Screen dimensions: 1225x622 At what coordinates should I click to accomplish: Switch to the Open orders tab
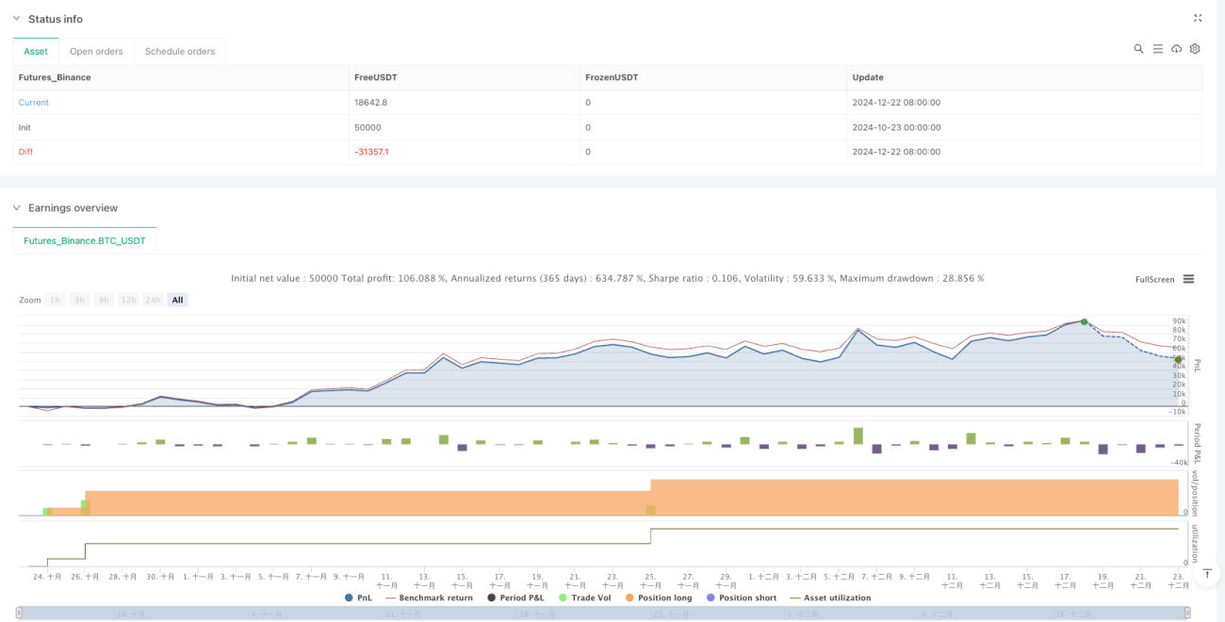[x=96, y=51]
